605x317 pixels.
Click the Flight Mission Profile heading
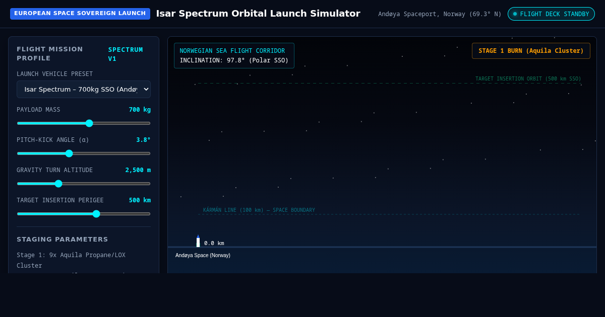tap(50, 54)
